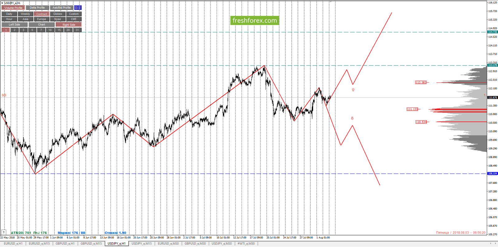Select the Weekly profile period

click(25, 14)
